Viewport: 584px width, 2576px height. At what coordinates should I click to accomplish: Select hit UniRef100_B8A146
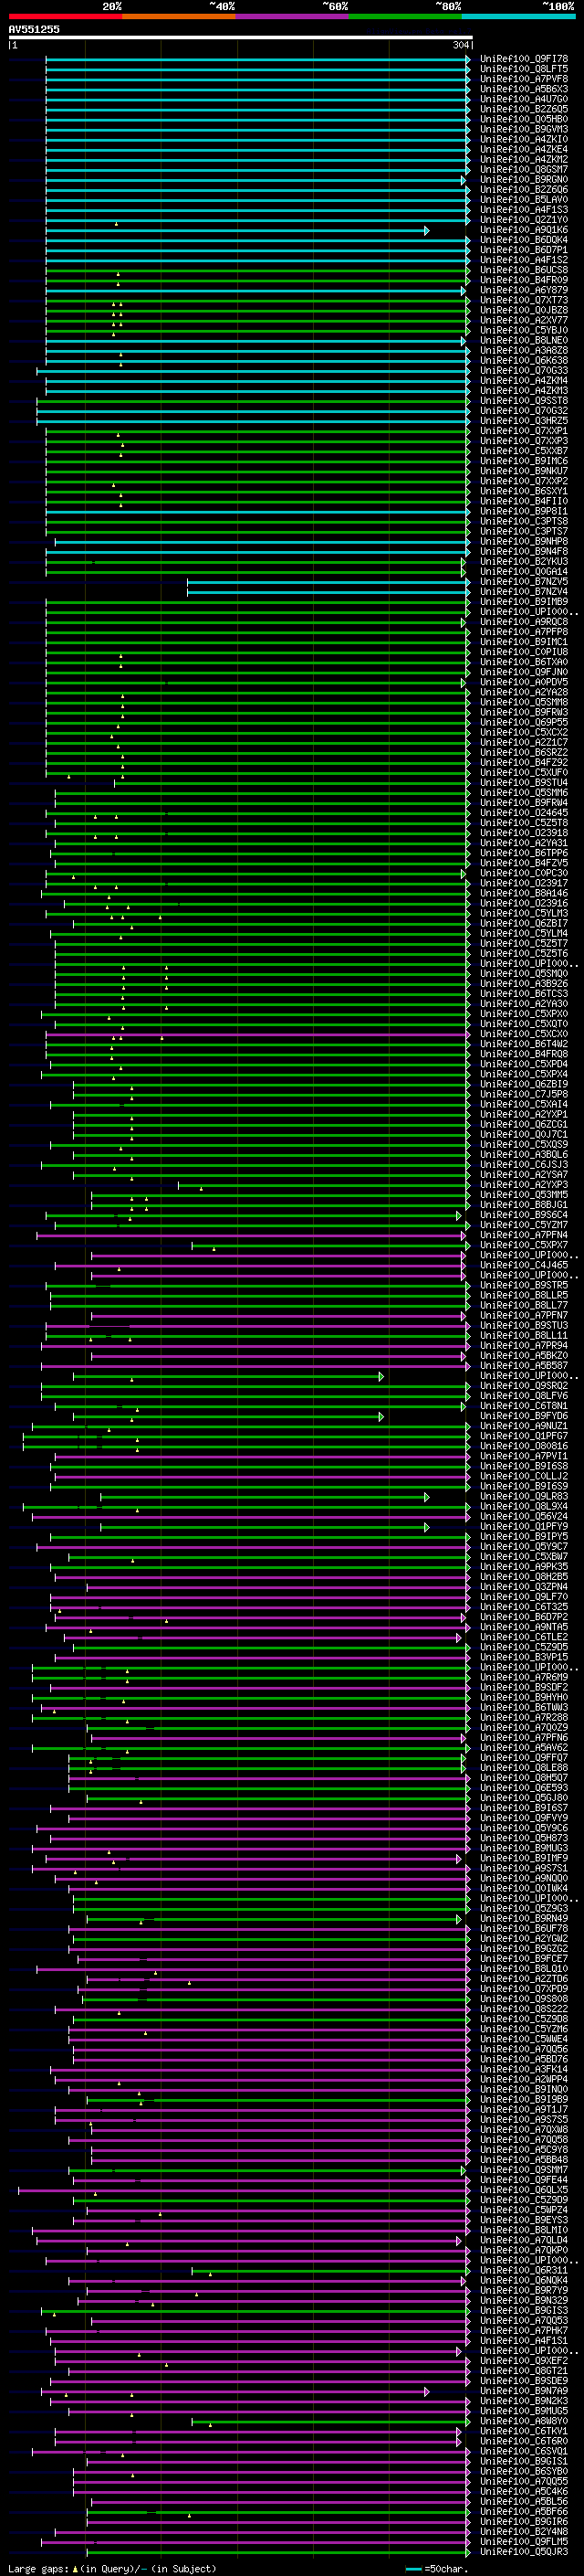click(x=524, y=893)
